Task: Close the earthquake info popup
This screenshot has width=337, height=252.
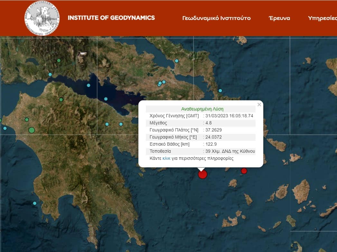Action: [259, 105]
